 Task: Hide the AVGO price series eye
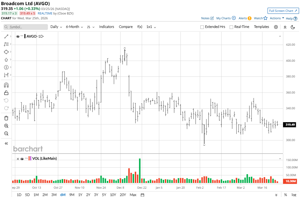coord(18,36)
